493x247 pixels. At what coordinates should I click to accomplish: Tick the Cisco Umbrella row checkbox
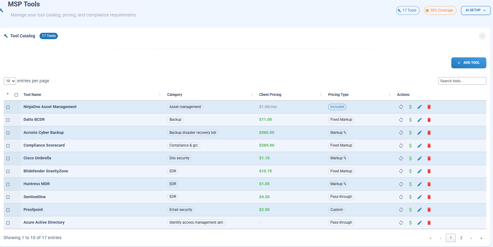[8, 158]
